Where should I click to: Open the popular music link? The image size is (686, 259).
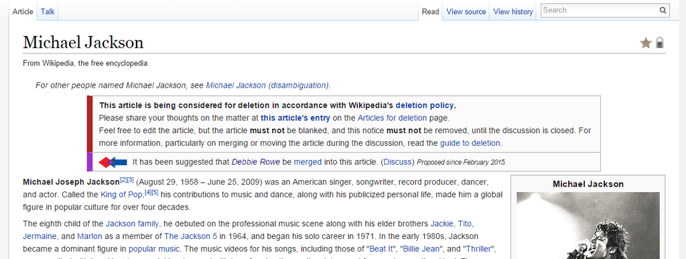(154, 249)
